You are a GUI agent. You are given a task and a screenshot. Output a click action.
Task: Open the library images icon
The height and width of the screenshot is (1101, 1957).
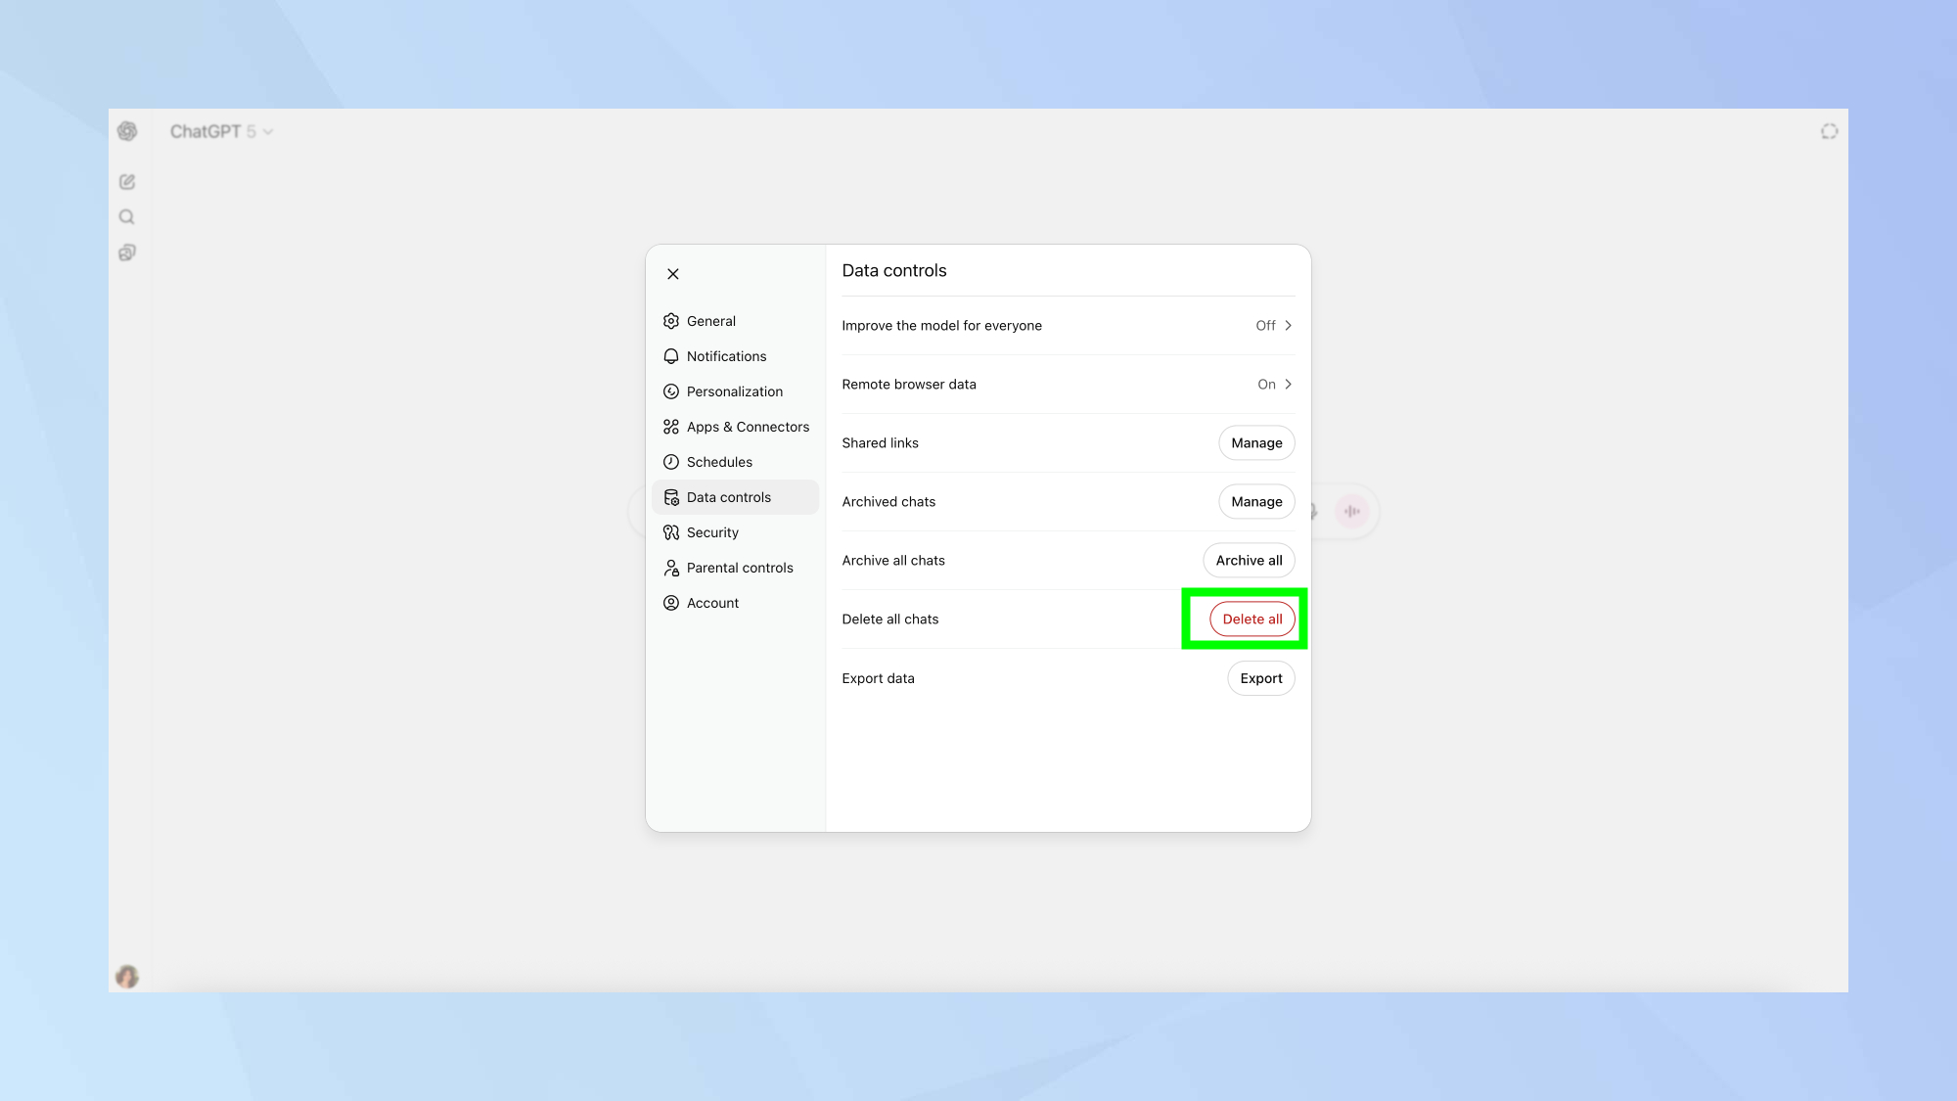tap(127, 252)
